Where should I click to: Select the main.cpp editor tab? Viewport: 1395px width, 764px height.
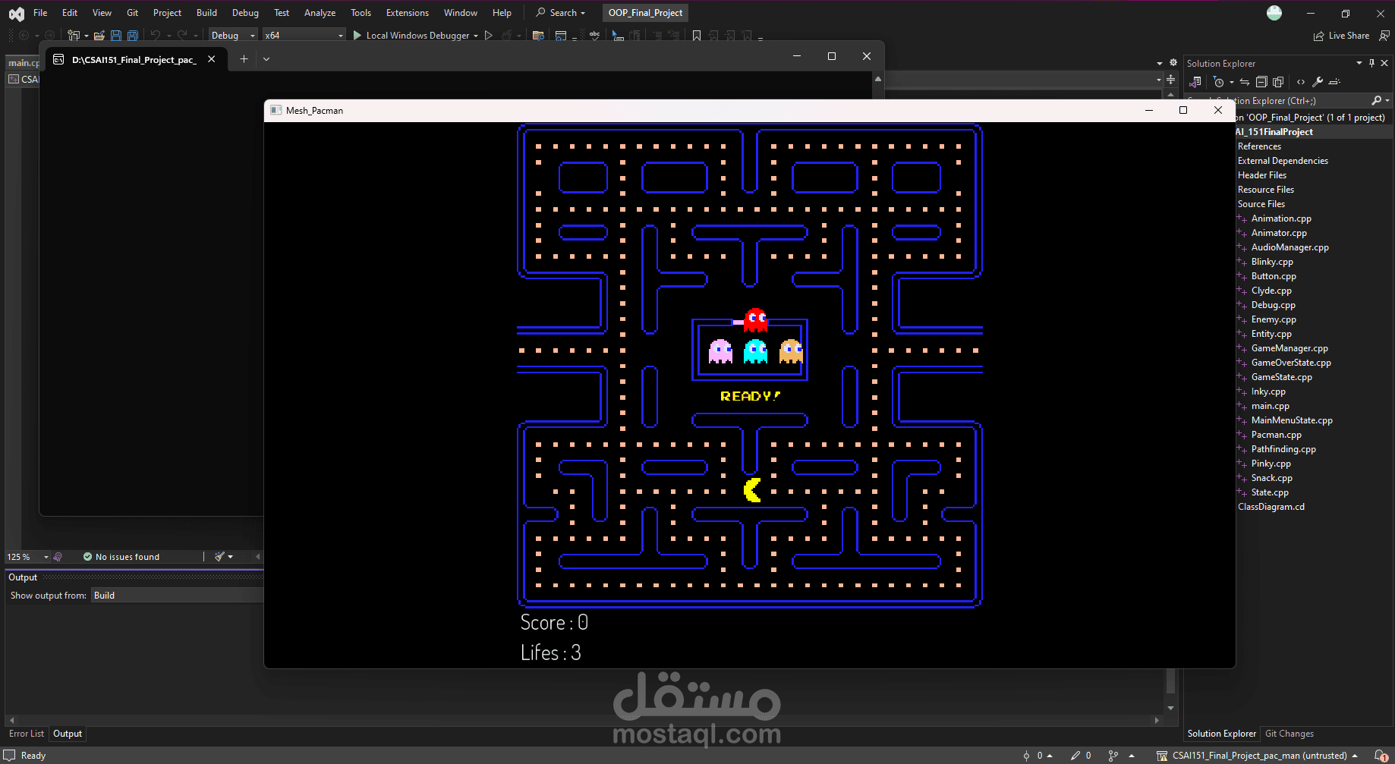click(x=23, y=63)
